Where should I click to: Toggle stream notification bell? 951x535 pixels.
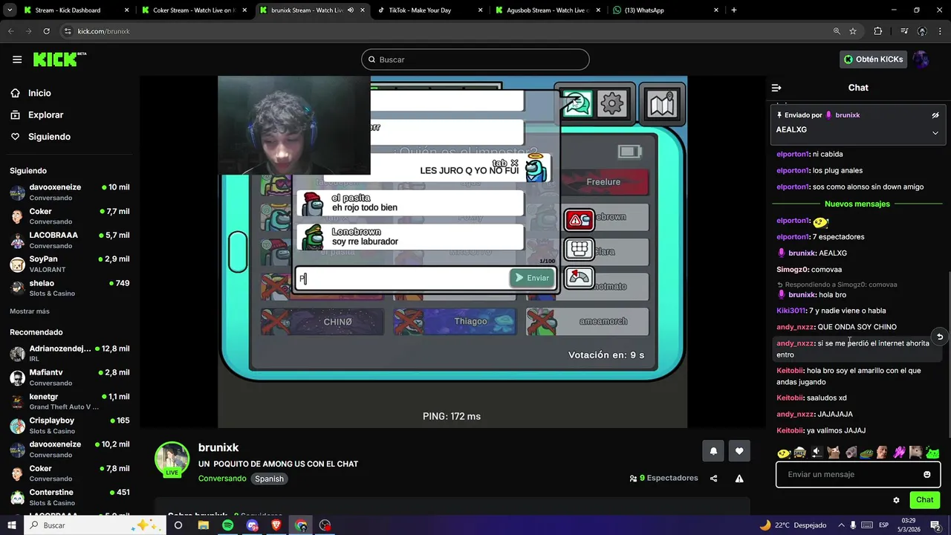(713, 451)
